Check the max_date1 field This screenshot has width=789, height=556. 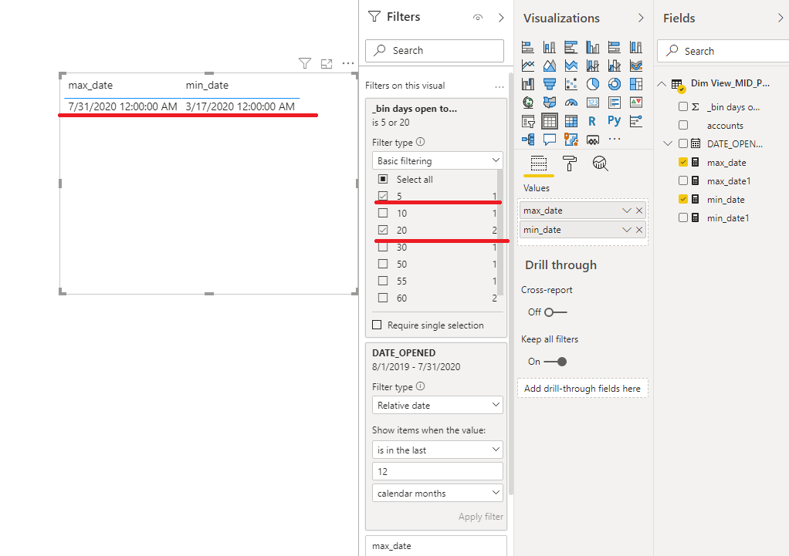click(x=682, y=180)
